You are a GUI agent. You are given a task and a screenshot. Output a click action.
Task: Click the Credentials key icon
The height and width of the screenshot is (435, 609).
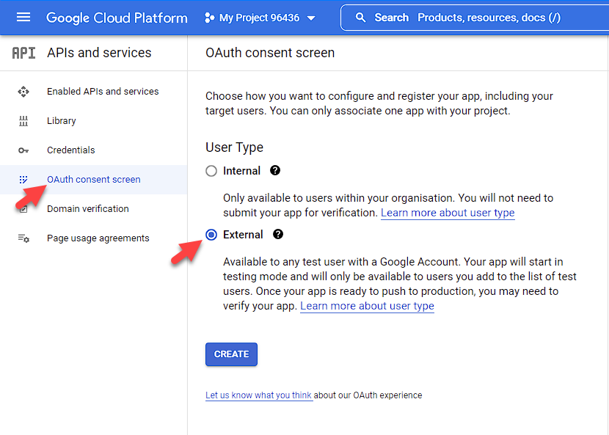click(23, 150)
